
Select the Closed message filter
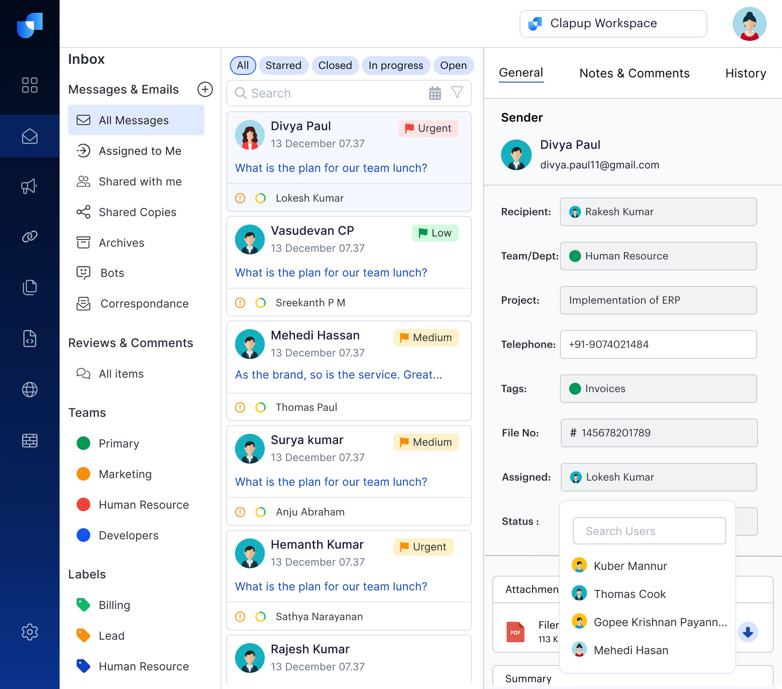(335, 65)
